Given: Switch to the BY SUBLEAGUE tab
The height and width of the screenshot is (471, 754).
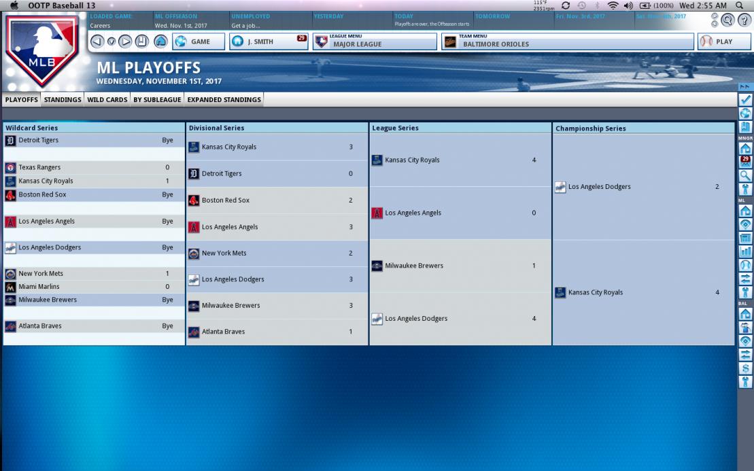Looking at the screenshot, I should tap(157, 99).
